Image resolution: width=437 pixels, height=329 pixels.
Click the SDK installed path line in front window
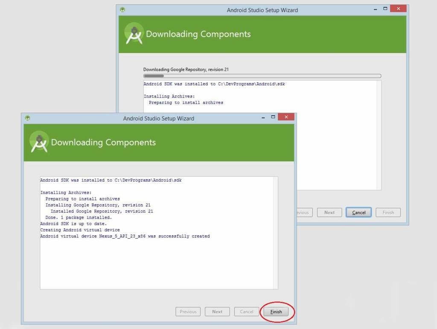pyautogui.click(x=111, y=180)
